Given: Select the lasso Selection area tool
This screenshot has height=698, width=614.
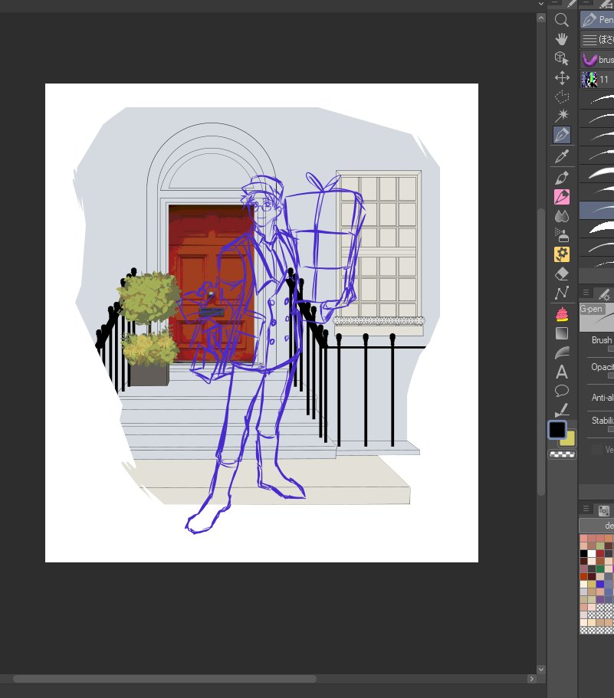Looking at the screenshot, I should coord(561,97).
